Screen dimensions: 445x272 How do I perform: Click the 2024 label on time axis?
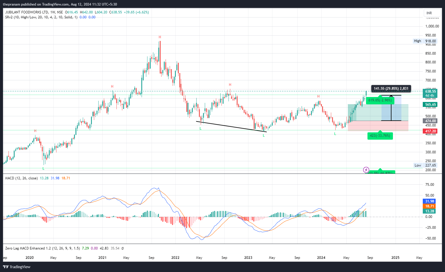coord(321,258)
